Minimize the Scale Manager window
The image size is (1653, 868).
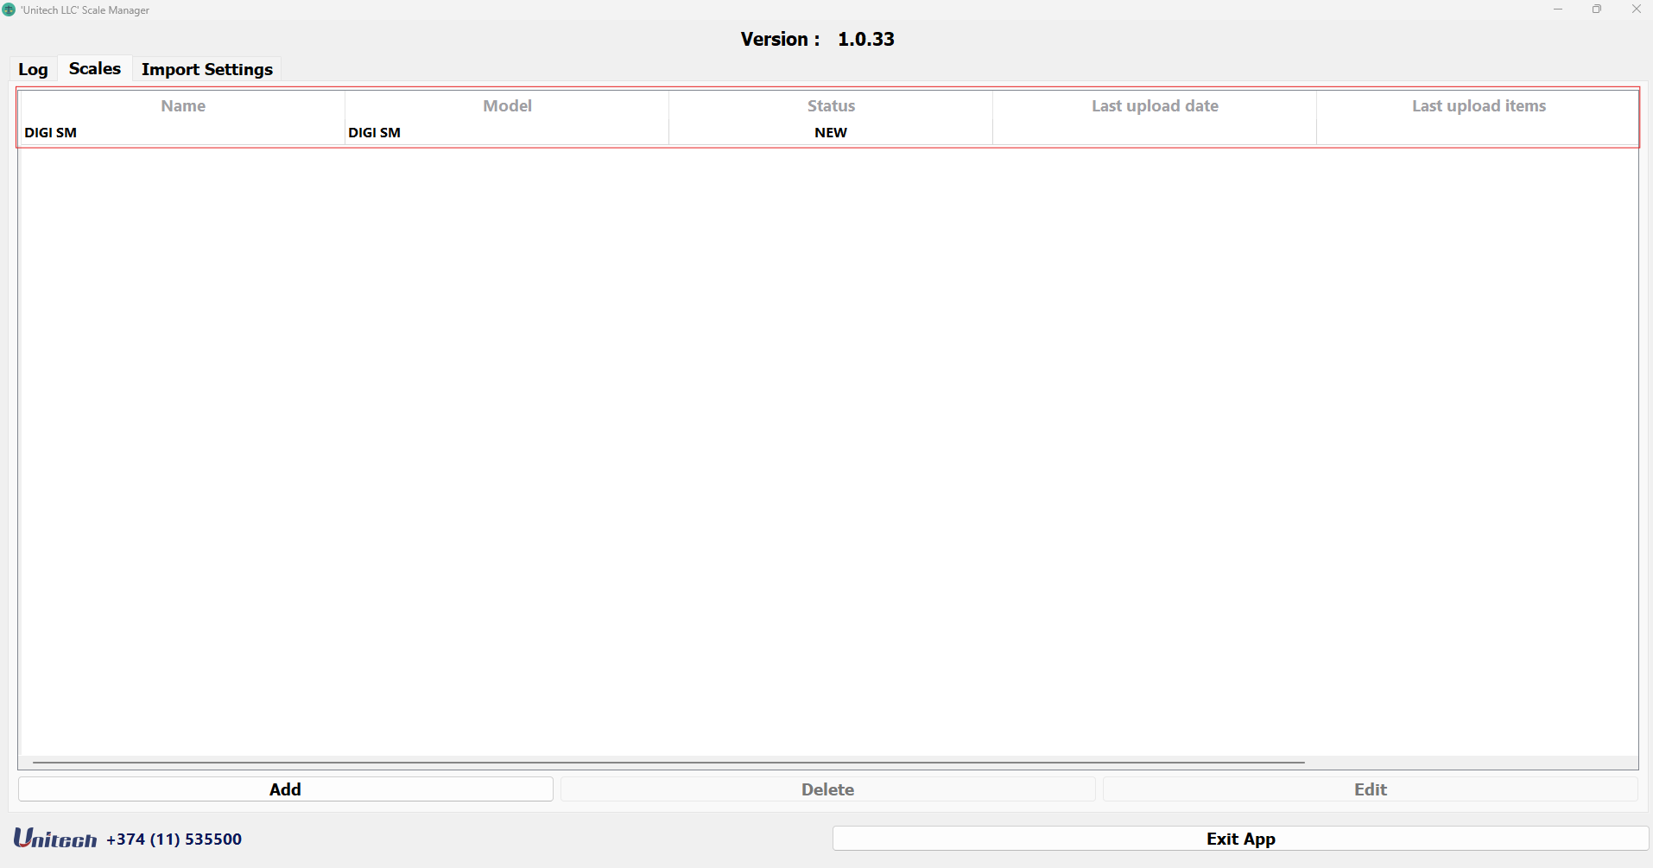click(x=1558, y=10)
